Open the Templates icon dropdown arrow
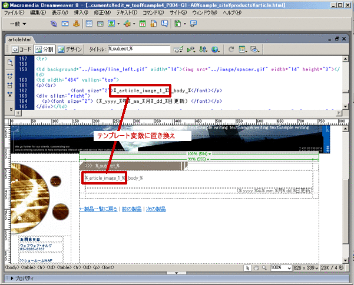This screenshot has width=354, height=285. (x=185, y=24)
